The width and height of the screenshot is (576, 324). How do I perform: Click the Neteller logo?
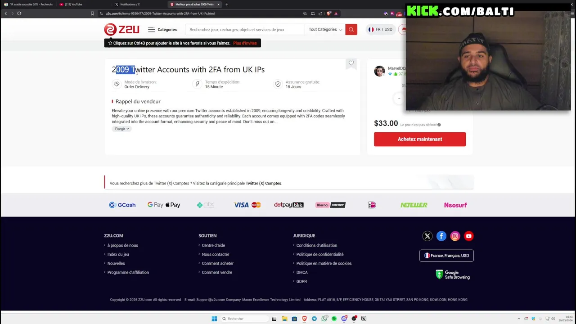414,205
